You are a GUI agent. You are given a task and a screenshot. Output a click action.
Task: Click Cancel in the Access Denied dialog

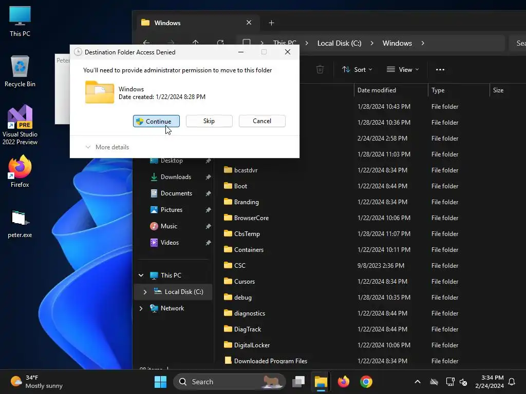(262, 121)
